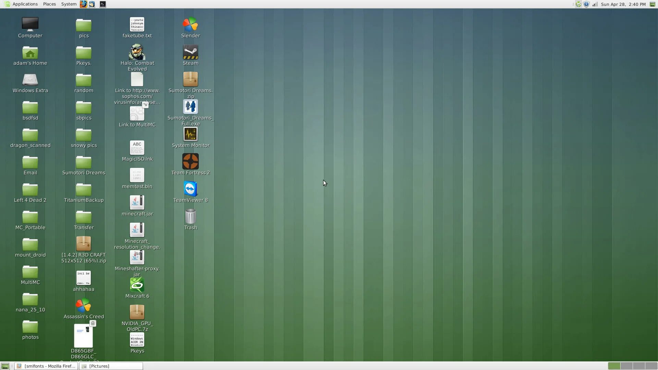Click the Halo: Combat Evolved icon

coord(137,52)
